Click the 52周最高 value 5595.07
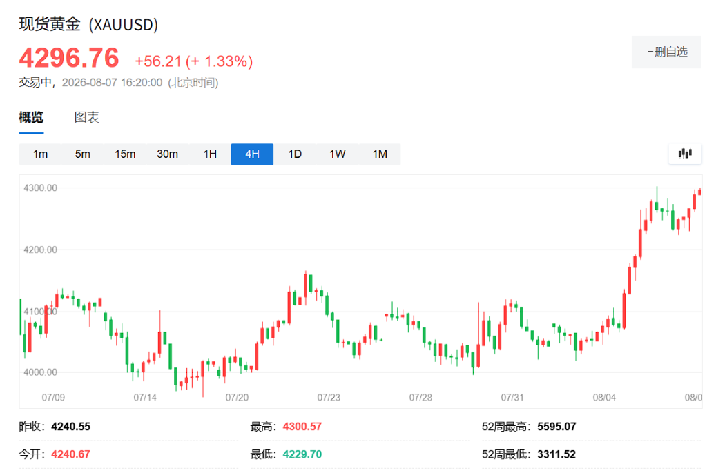The image size is (707, 475). (556, 426)
